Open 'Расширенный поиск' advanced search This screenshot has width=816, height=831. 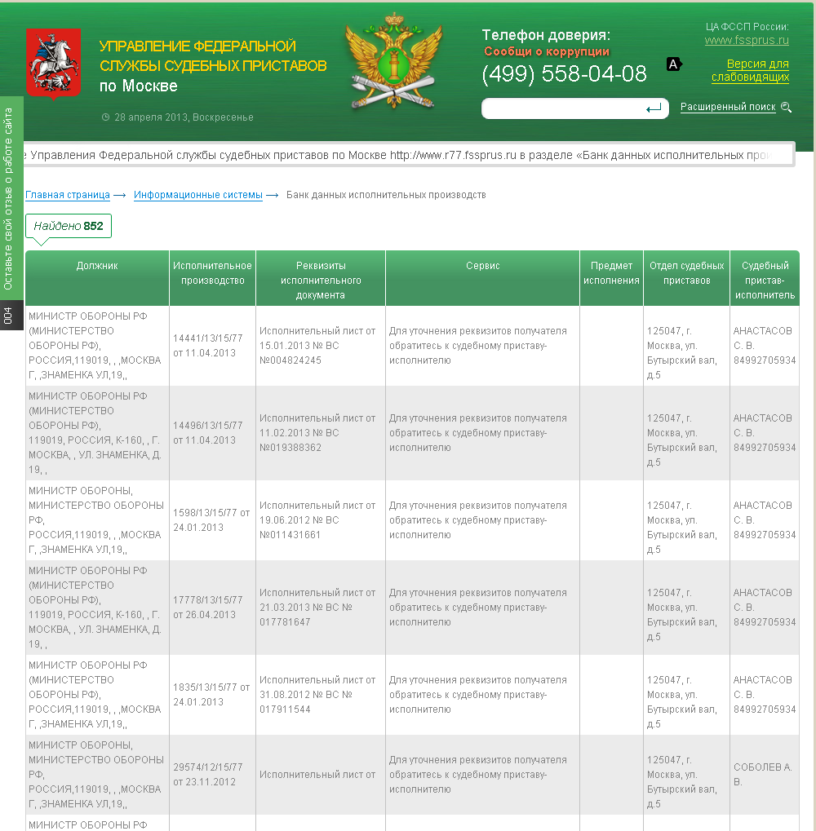727,107
